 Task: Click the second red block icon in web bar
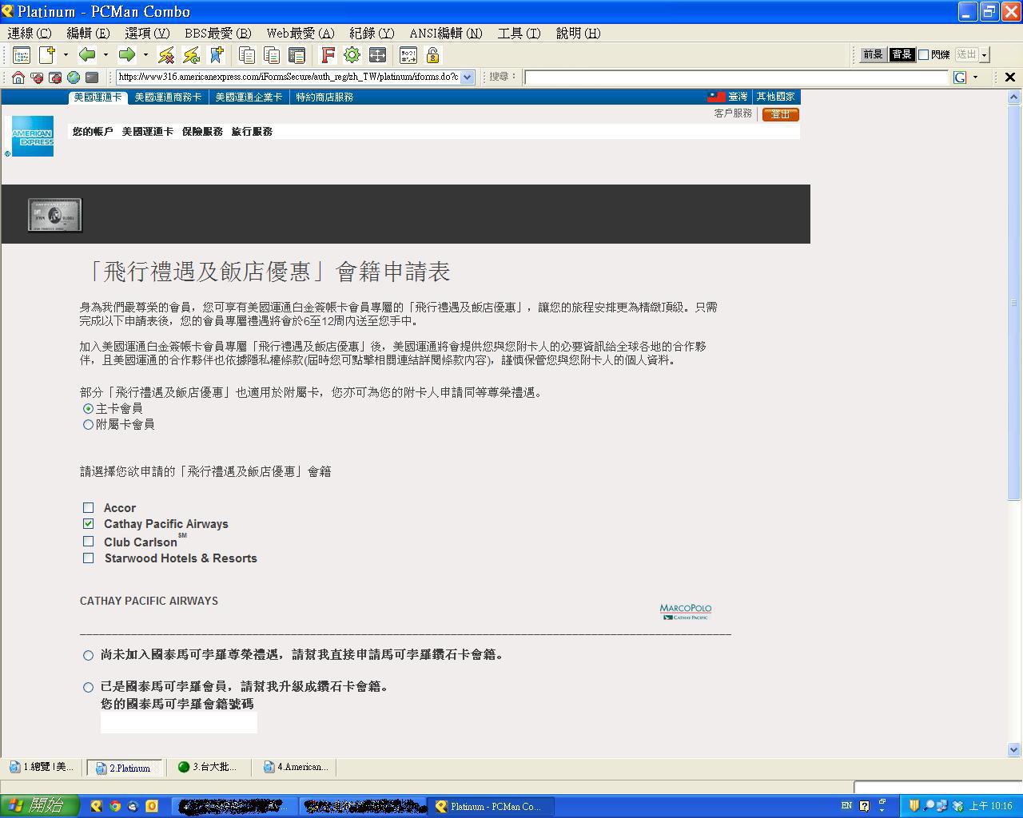(55, 77)
